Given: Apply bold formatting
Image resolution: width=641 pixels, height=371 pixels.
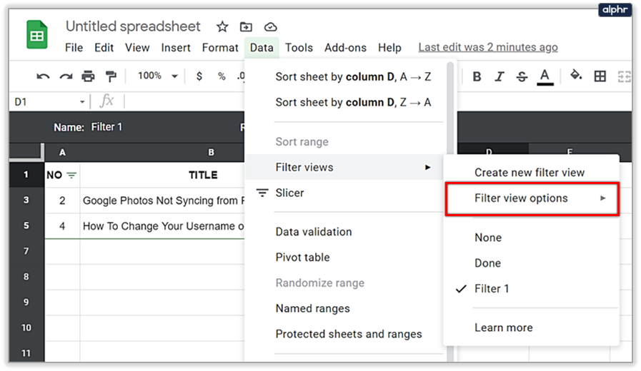Looking at the screenshot, I should coord(477,76).
